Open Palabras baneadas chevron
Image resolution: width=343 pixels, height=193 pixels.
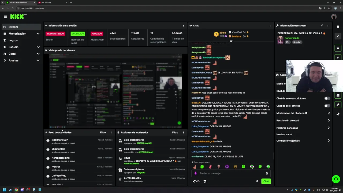point(329,128)
